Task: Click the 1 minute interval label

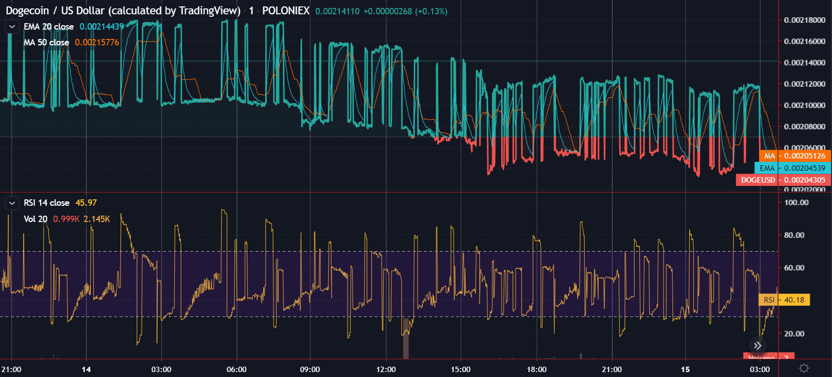Action: pos(251,11)
